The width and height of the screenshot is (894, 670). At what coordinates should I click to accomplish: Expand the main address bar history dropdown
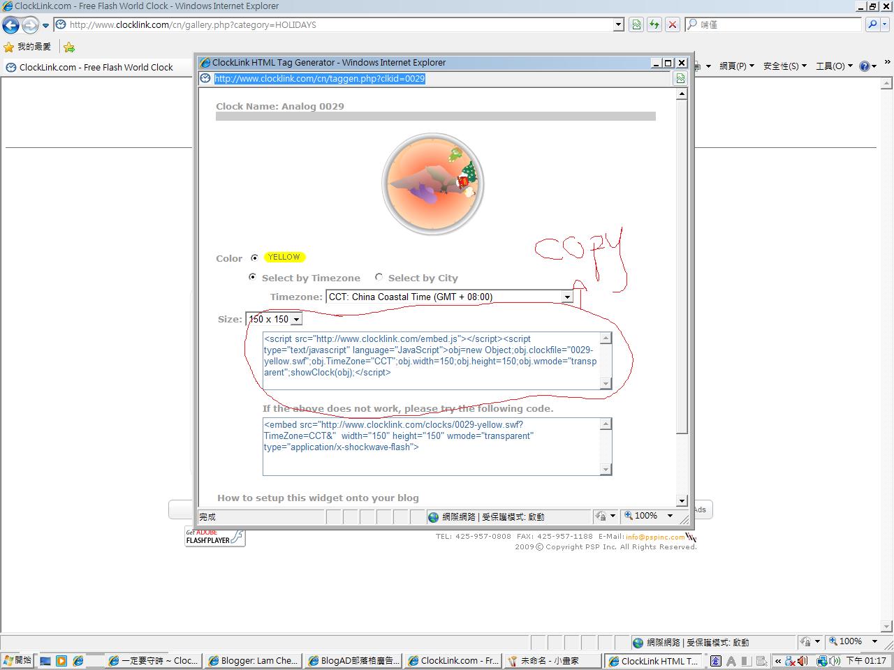[618, 24]
